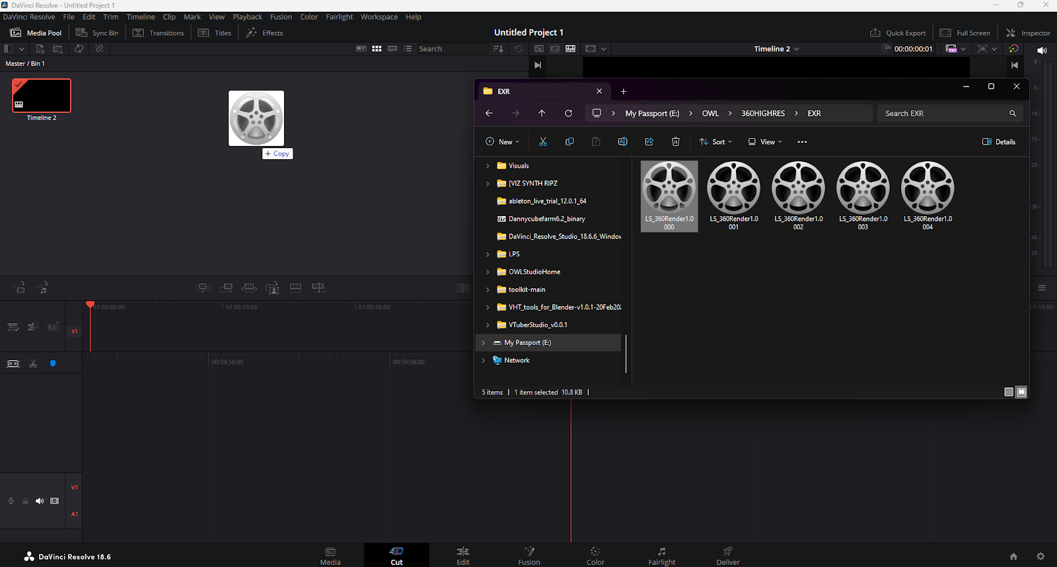This screenshot has width=1057, height=567.
Task: Expand the Network node in Explorer tree
Action: click(x=484, y=361)
